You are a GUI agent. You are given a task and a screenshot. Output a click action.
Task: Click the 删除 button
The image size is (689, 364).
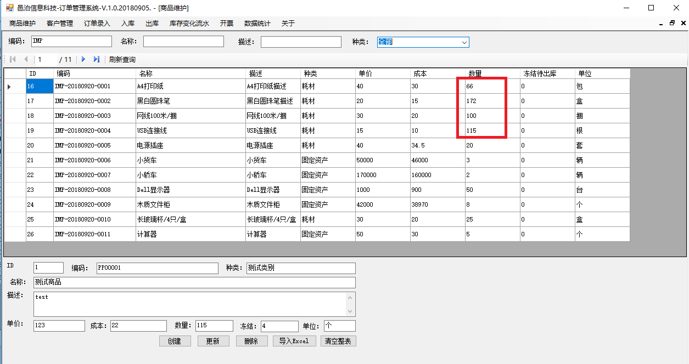coord(251,341)
